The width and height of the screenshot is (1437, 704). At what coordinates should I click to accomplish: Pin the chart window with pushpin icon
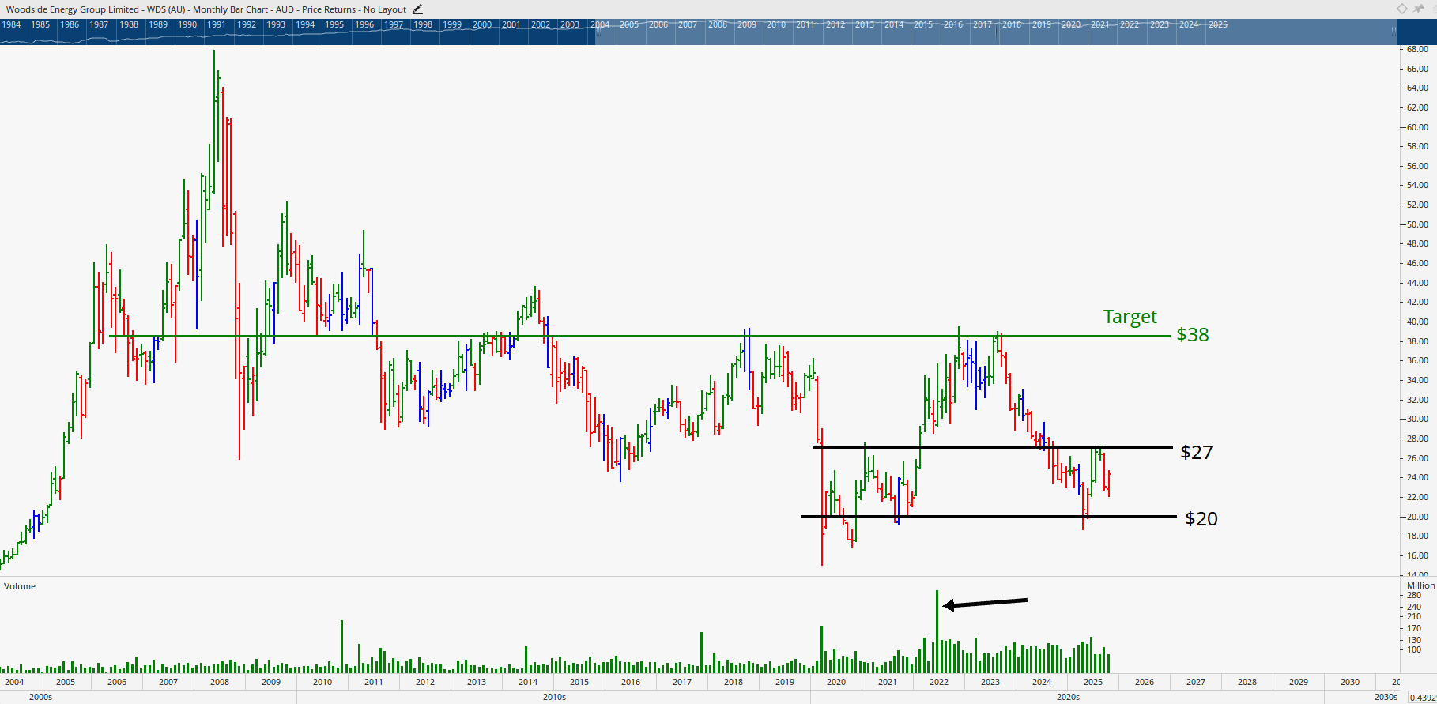click(1419, 9)
